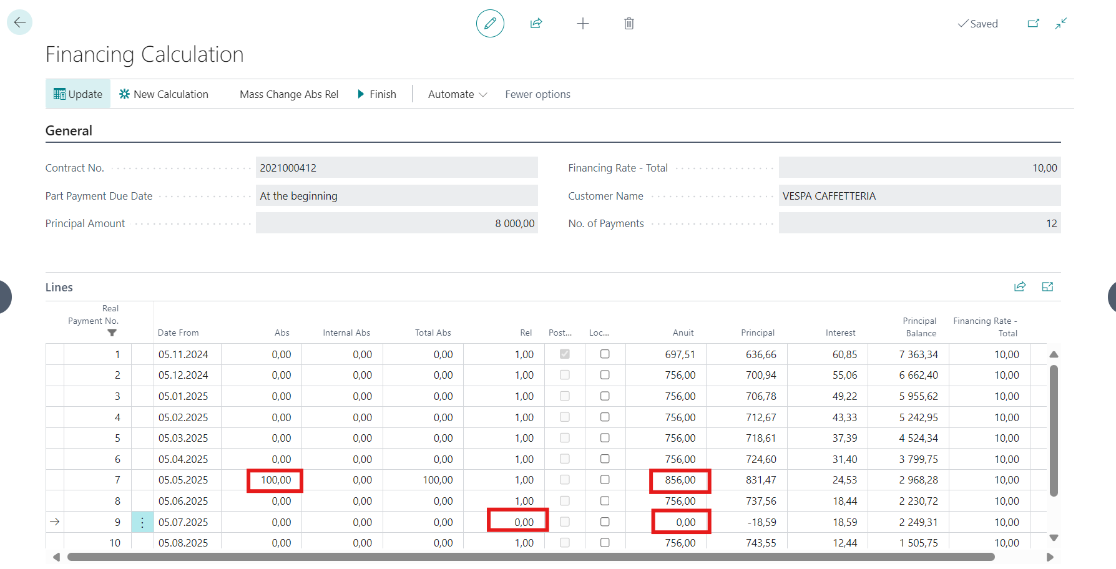Click the trash delete icon

point(629,24)
